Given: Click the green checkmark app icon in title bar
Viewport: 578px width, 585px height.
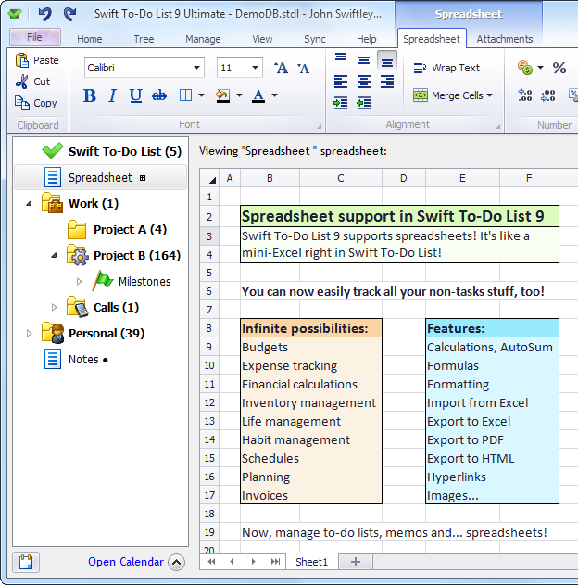Looking at the screenshot, I should pyautogui.click(x=15, y=14).
